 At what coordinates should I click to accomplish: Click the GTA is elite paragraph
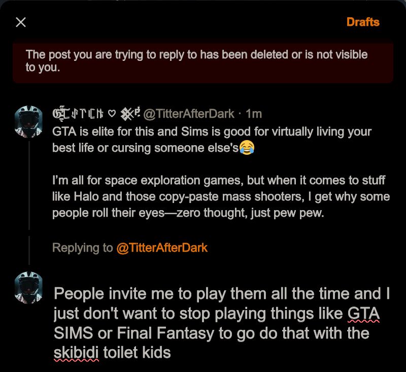[212, 140]
